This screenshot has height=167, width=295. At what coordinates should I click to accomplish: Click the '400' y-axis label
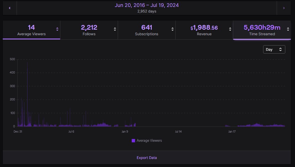click(x=12, y=73)
